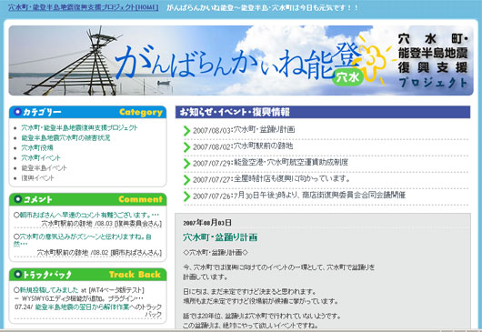
Task: Click green arrow beside 2007/08/03 news entry
Action: click(186, 131)
